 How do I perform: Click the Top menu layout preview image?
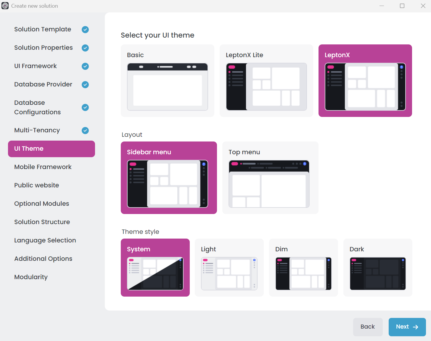[269, 184]
